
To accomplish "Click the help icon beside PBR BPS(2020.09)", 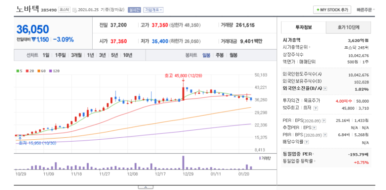I will click(x=325, y=135).
